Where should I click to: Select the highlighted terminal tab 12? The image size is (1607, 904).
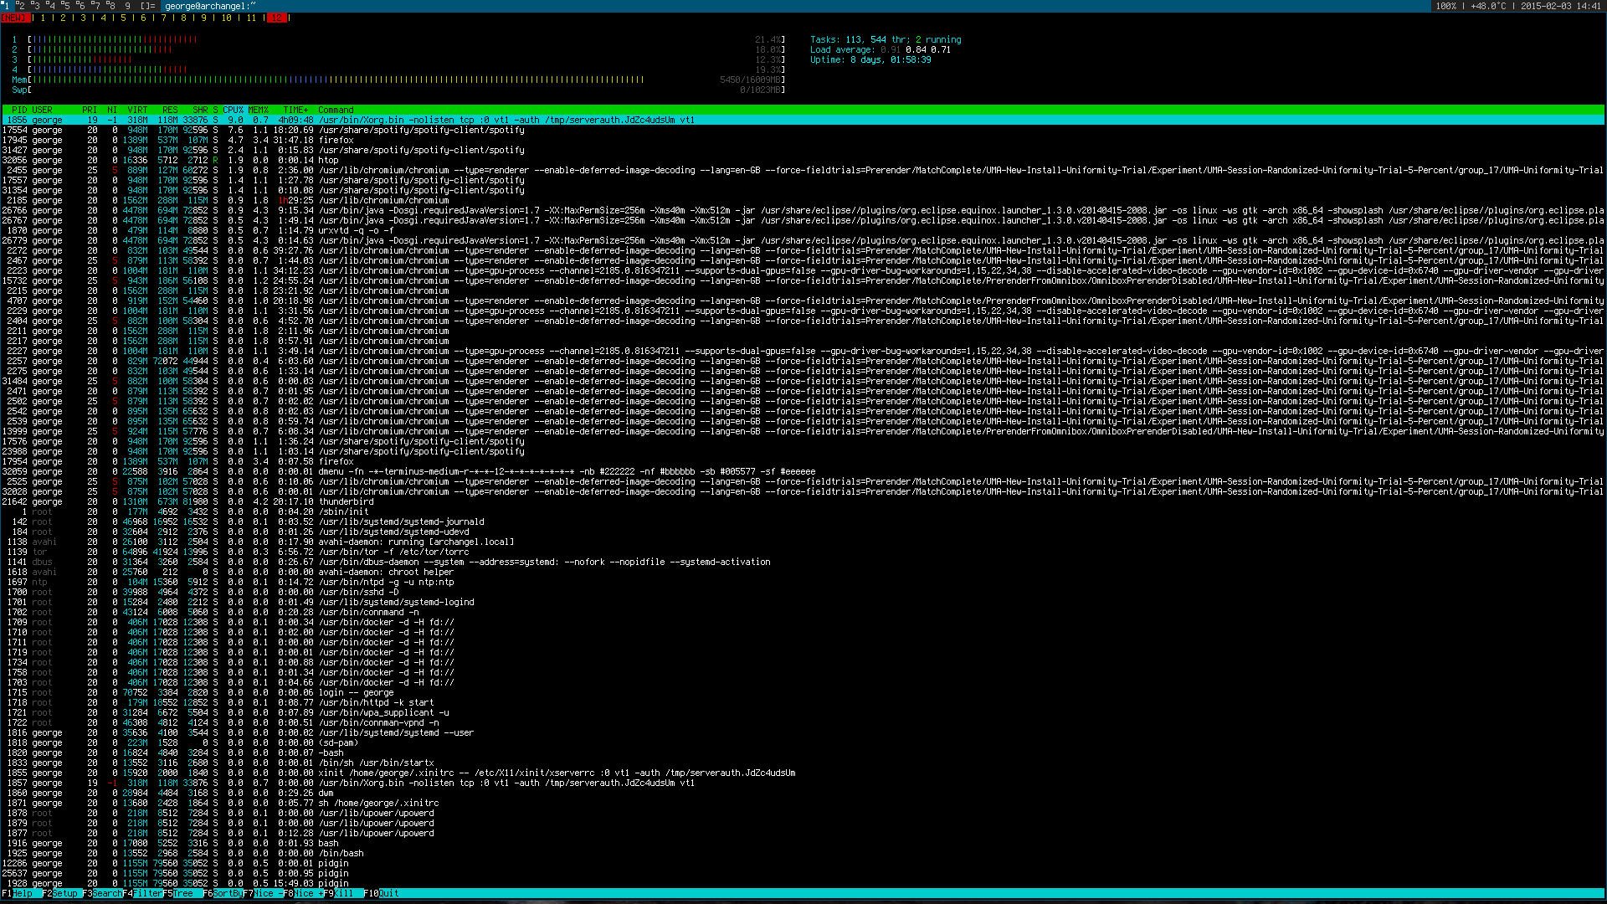pos(277,18)
